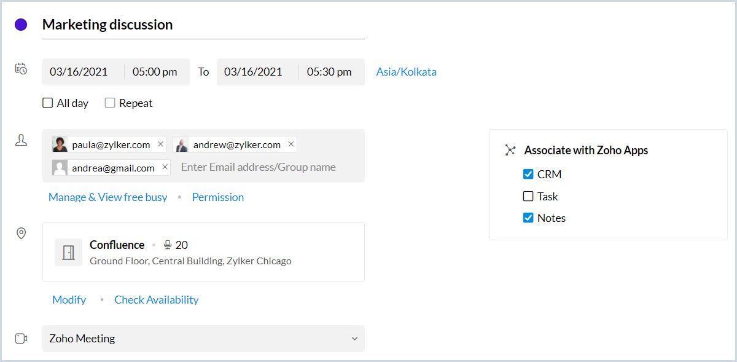Edit the Marketing discussion title field
Screen dimensions: 737x362
tap(203, 25)
